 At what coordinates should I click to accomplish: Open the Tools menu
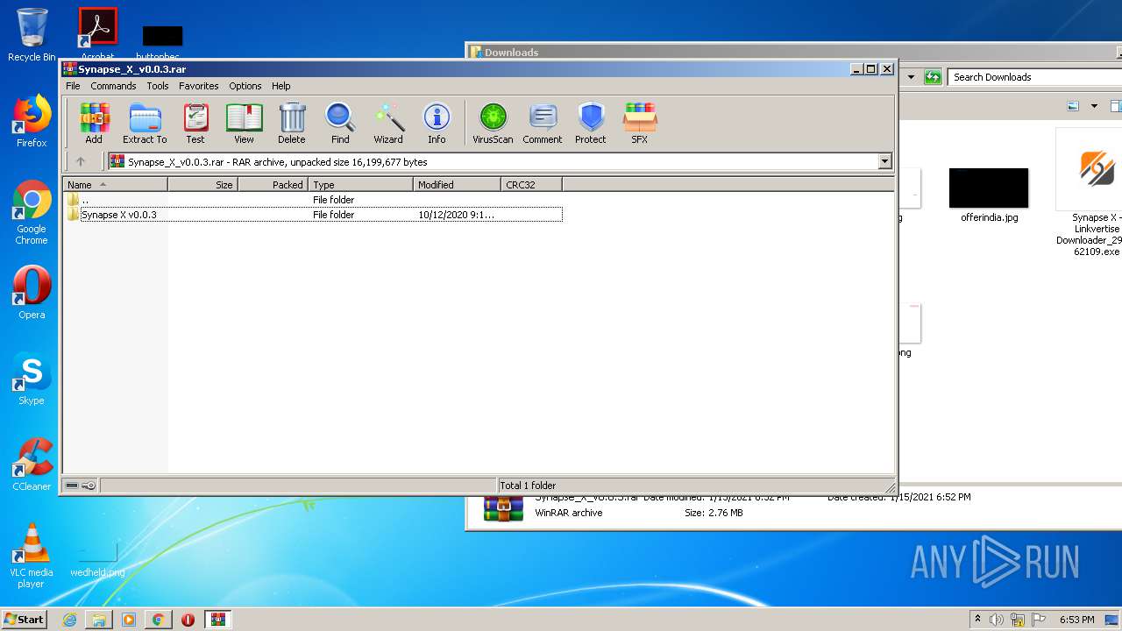pos(158,86)
